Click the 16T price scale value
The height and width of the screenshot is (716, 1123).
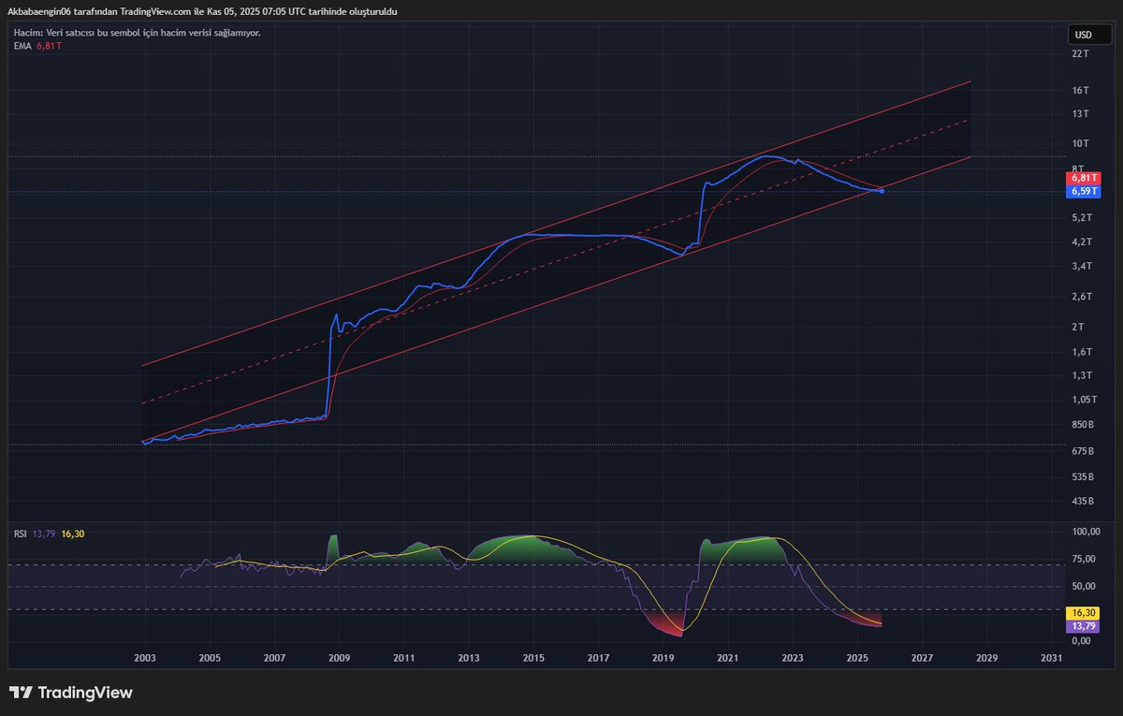[1081, 91]
